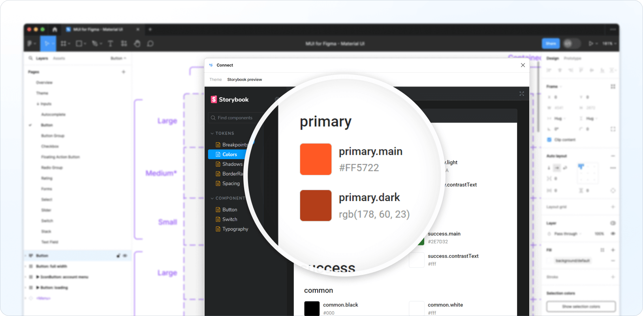Go to Figma home tab icon
The height and width of the screenshot is (316, 643).
coord(55,29)
